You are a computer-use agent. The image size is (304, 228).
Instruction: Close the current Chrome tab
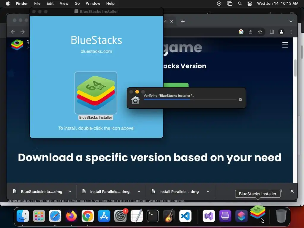tap(172, 21)
